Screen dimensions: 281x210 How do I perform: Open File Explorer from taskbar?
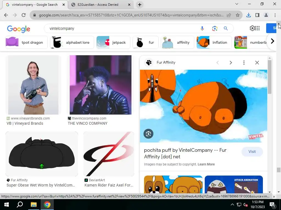[33, 205]
